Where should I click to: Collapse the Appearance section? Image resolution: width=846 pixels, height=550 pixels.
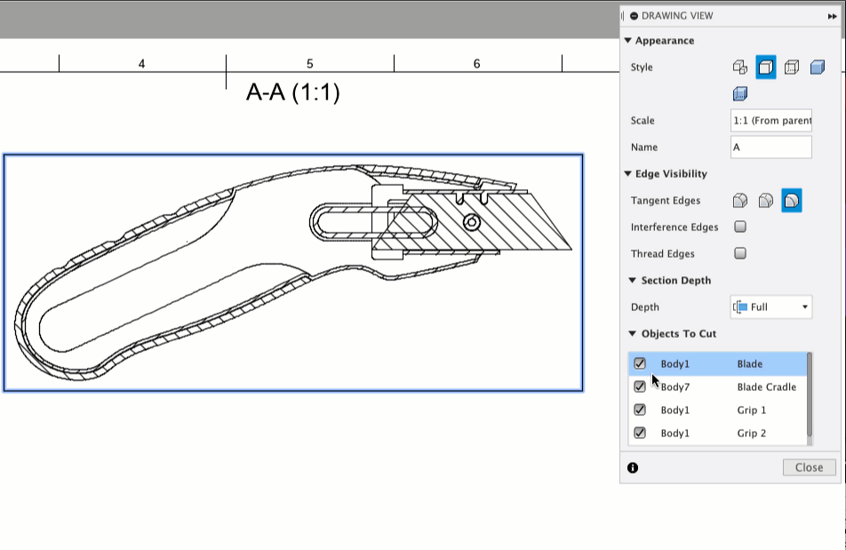[628, 41]
